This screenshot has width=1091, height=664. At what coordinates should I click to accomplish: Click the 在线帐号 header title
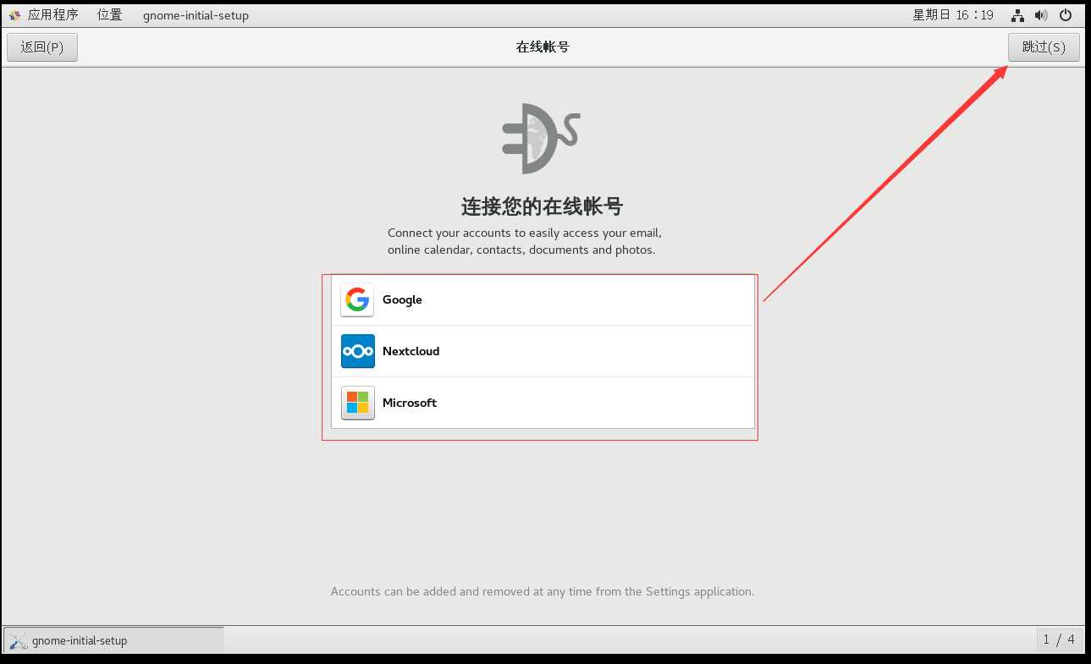tap(543, 47)
